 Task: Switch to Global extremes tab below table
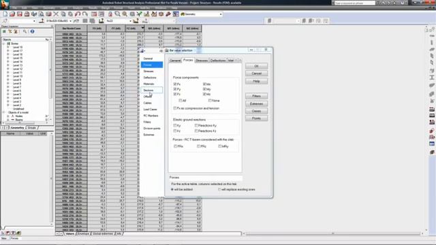click(x=103, y=234)
